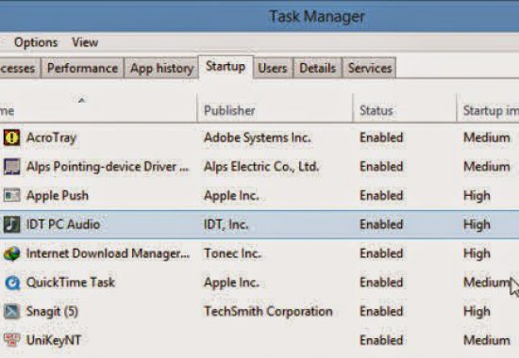The width and height of the screenshot is (519, 358).
Task: Click publisher Apple Inc. for Apple Push
Action: pos(231,196)
